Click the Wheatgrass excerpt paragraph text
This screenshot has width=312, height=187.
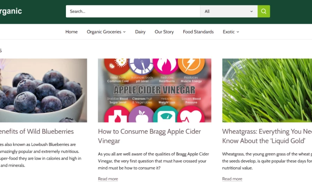[267, 161]
